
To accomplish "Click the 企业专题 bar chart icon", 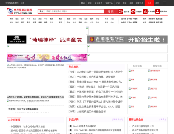I will pos(145,12).
